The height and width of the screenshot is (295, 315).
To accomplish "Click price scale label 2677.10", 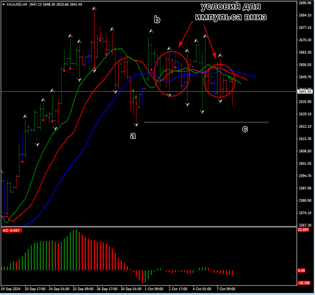I will tap(305, 28).
